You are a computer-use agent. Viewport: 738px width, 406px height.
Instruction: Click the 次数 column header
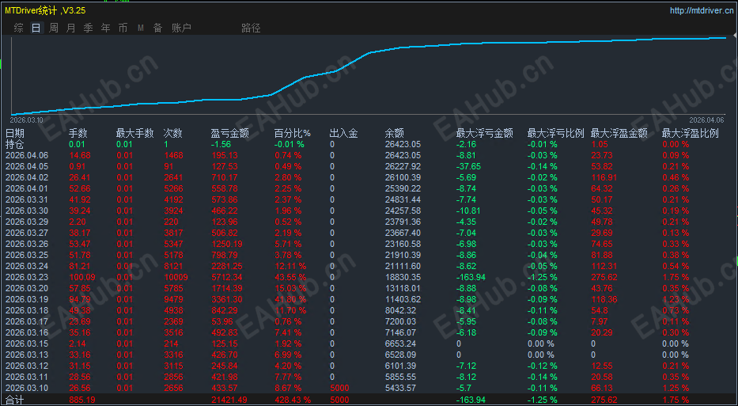coord(172,134)
